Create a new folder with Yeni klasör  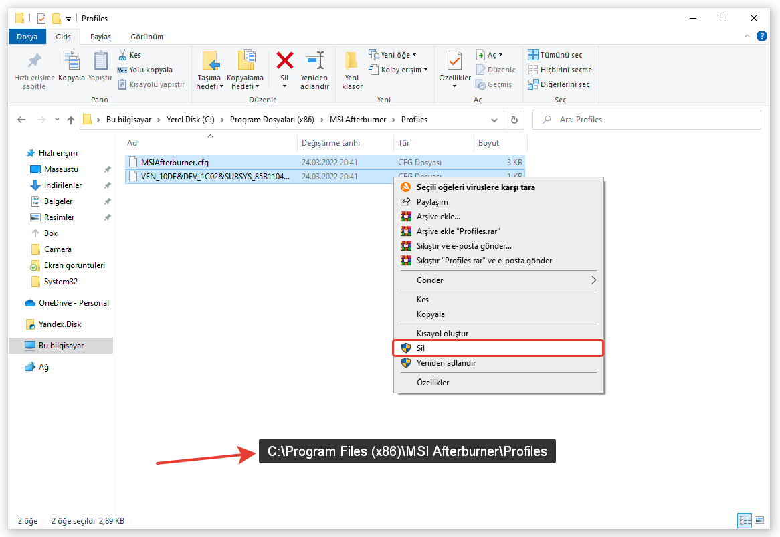(x=352, y=70)
